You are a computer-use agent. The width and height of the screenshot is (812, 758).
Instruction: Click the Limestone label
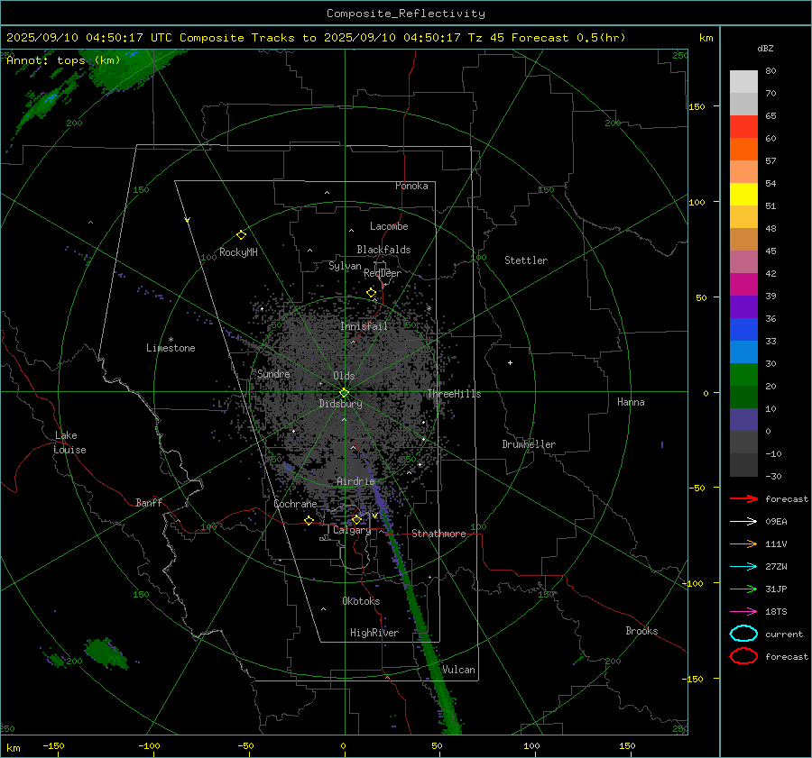pyautogui.click(x=171, y=348)
